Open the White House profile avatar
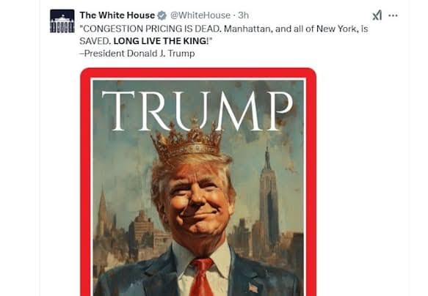428x296 pixels. (x=62, y=21)
